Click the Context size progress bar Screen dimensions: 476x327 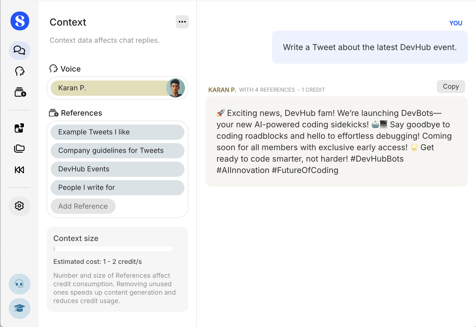tap(113, 249)
